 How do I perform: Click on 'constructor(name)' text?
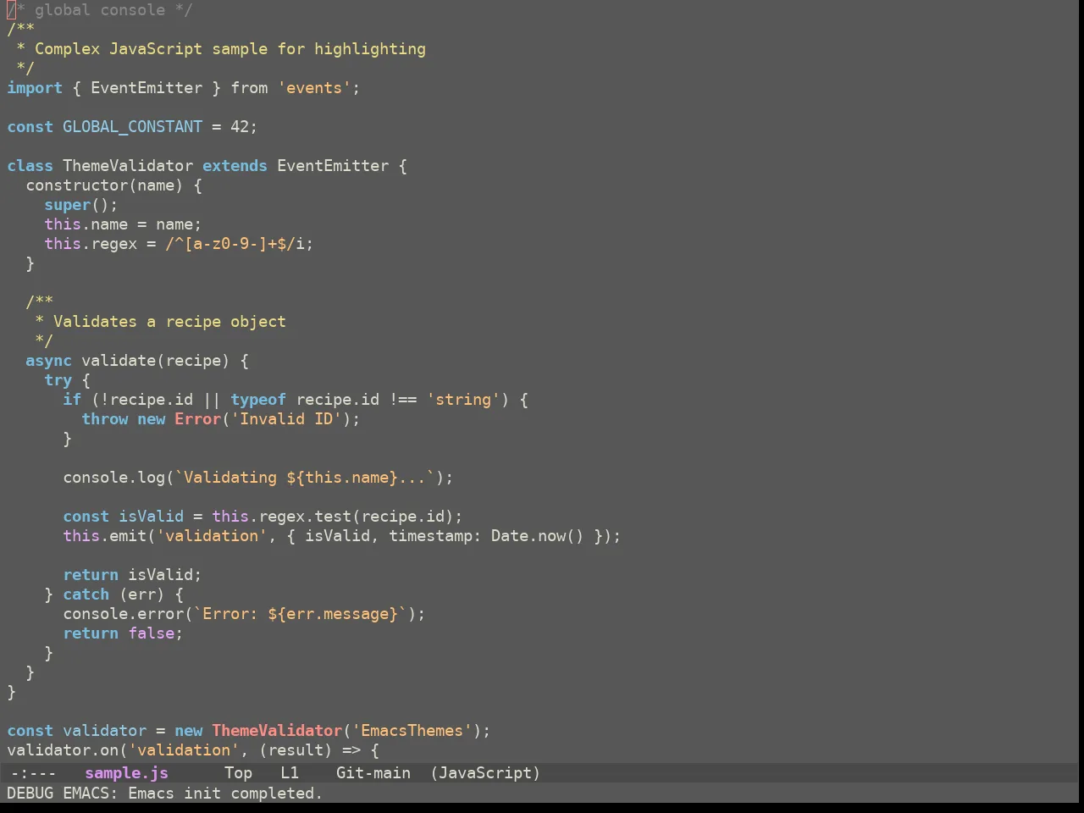point(104,185)
